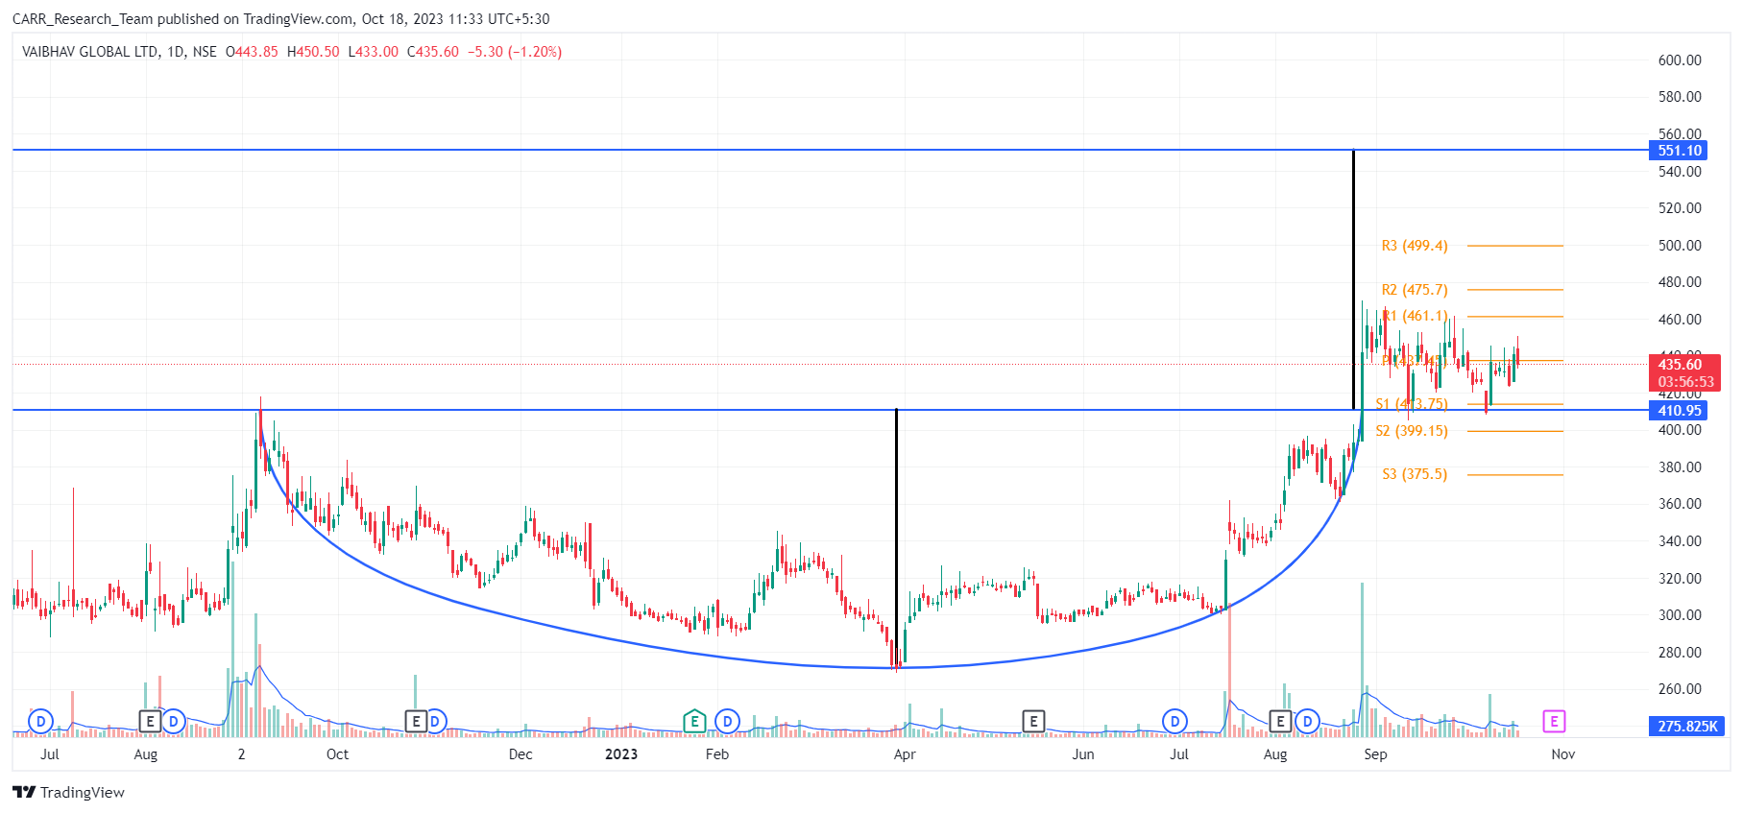1743x813 pixels.
Task: Click the R2 (475.7) pivot label
Action: pyautogui.click(x=1415, y=290)
